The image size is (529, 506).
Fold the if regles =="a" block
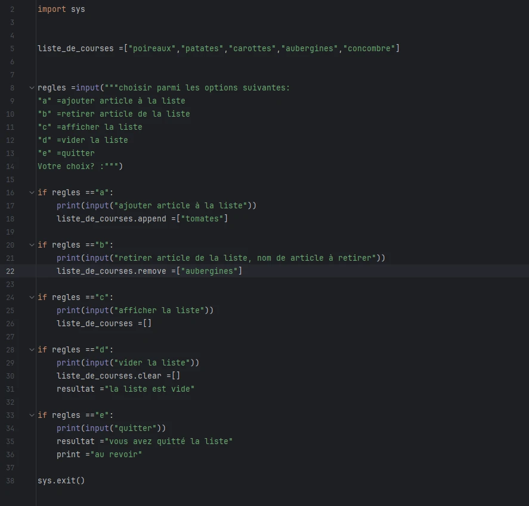coord(32,193)
